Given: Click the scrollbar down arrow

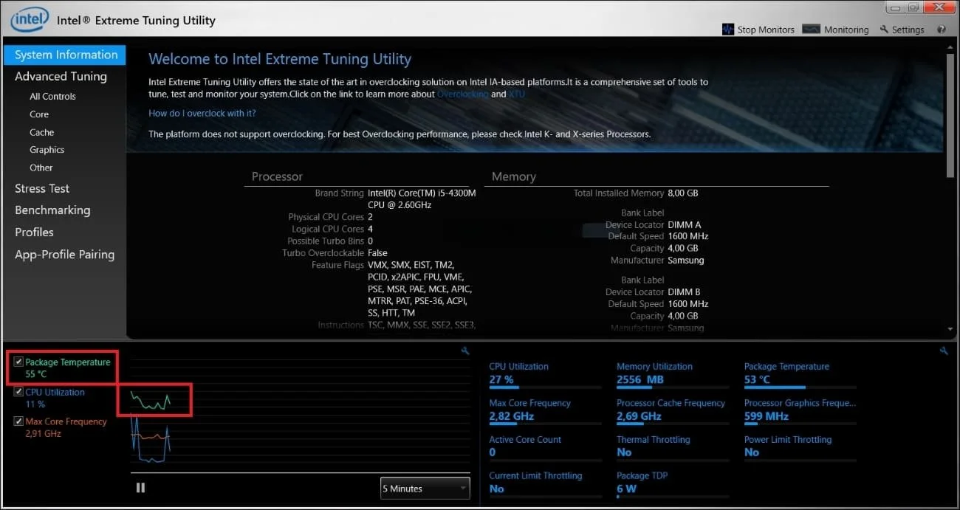Looking at the screenshot, I should click(950, 329).
